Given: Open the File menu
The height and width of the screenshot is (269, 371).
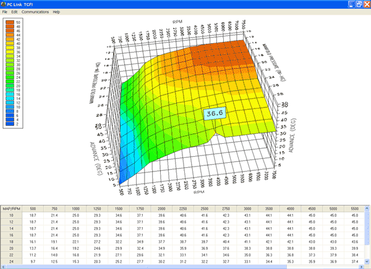Looking at the screenshot, I should (5, 12).
